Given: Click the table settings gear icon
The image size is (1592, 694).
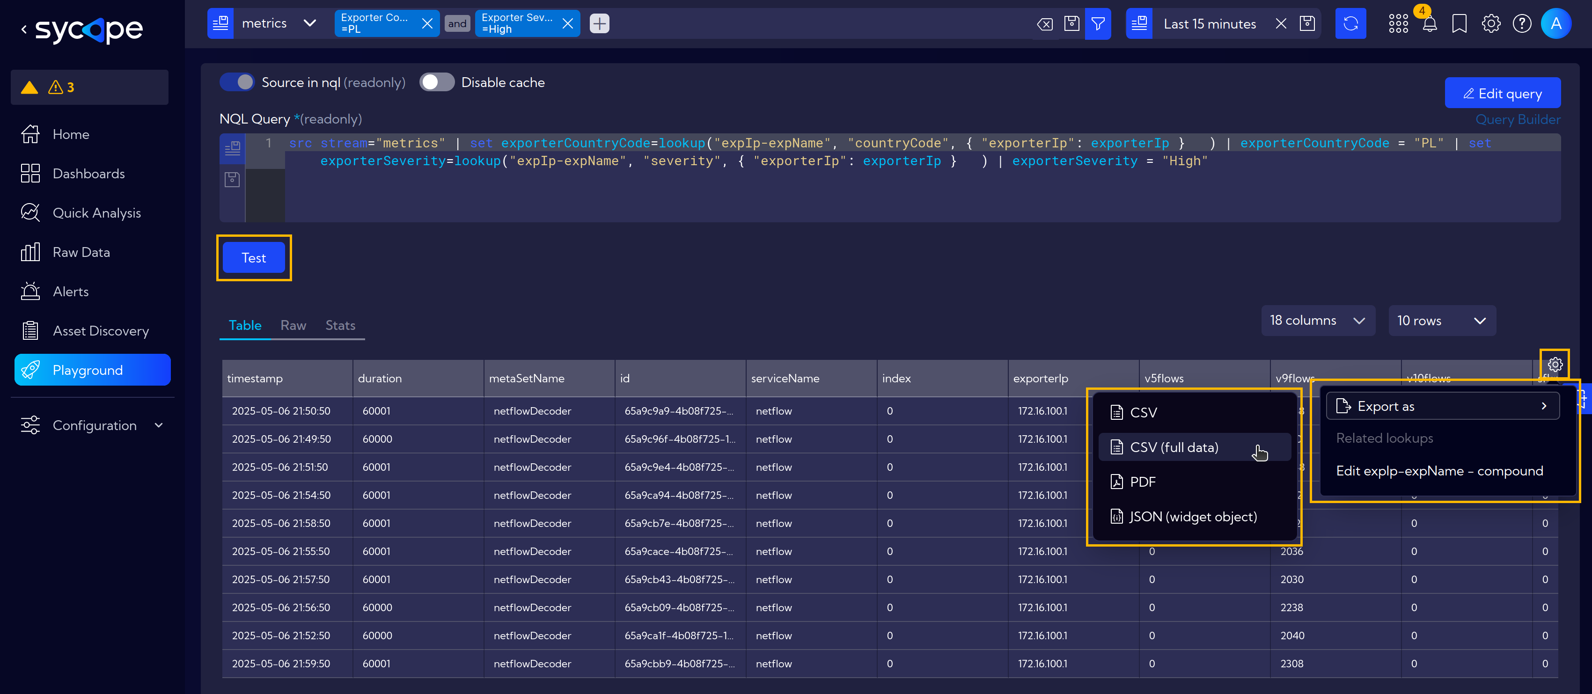Looking at the screenshot, I should coord(1555,365).
